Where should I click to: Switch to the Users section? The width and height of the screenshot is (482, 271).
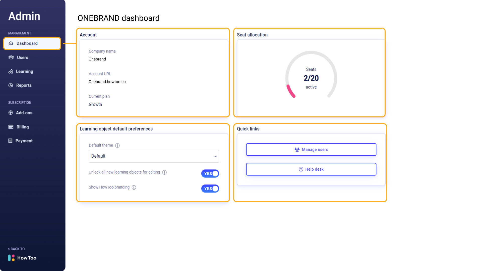point(22,57)
